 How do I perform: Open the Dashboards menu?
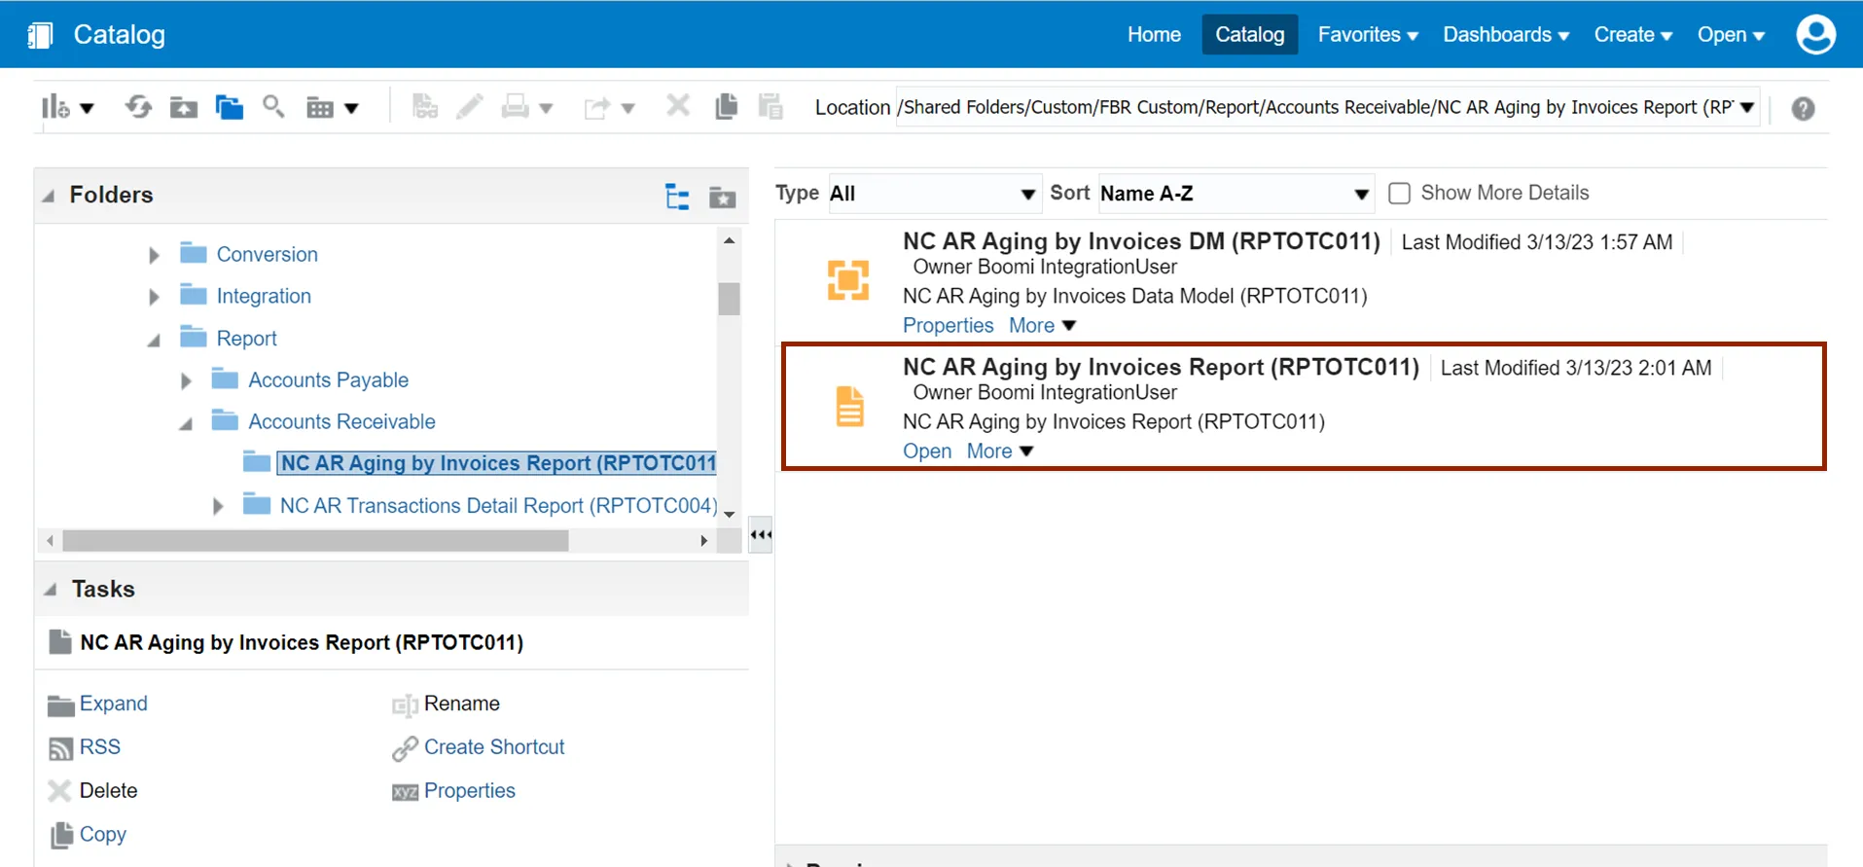1505,35
